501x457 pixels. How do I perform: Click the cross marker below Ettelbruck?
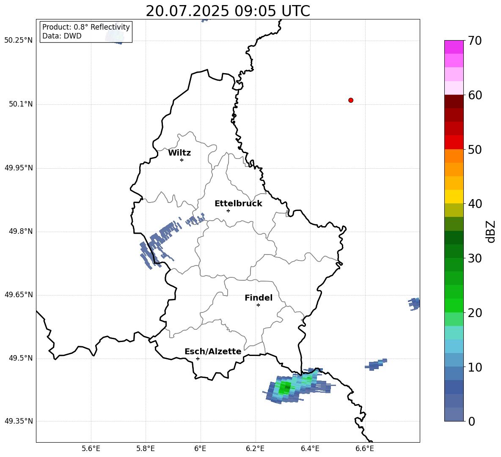(x=228, y=211)
